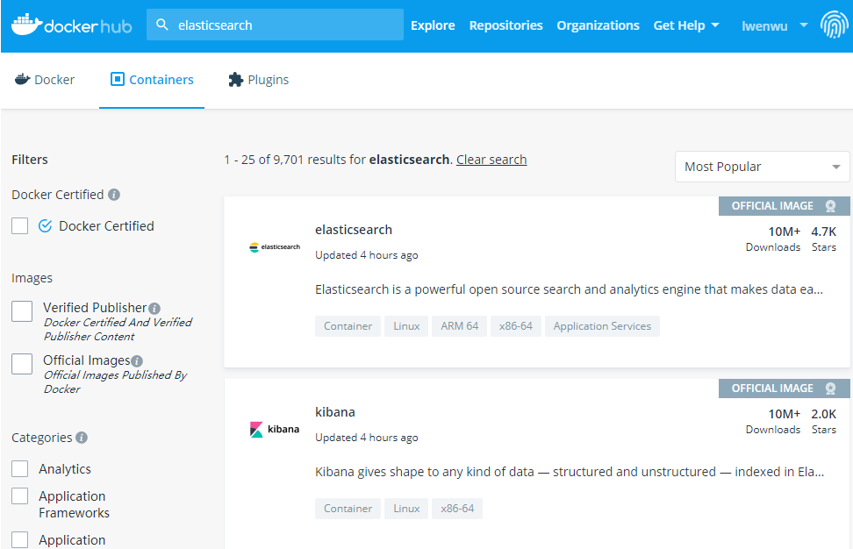
Task: Open Organizations in the top navigation
Action: [598, 25]
